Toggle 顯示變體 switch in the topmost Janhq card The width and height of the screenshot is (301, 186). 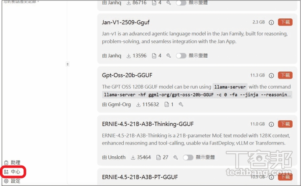click(181, 3)
